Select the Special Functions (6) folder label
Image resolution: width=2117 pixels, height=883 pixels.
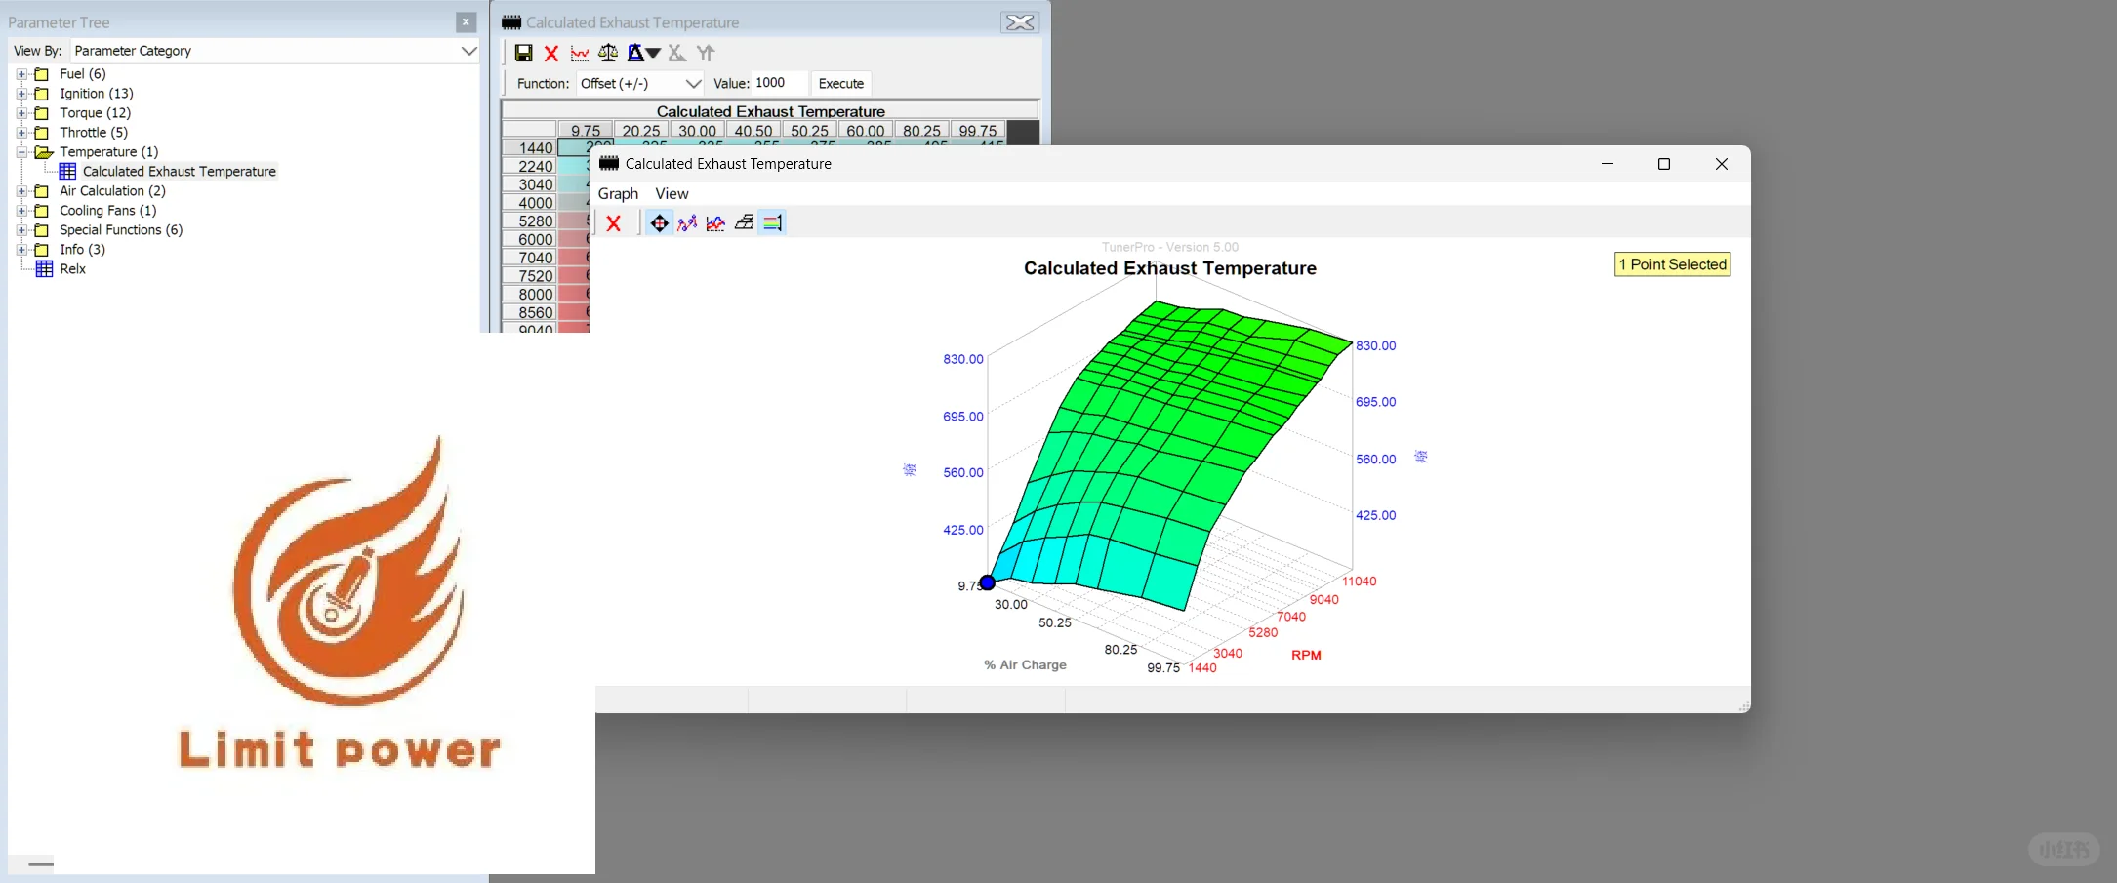[x=121, y=230]
